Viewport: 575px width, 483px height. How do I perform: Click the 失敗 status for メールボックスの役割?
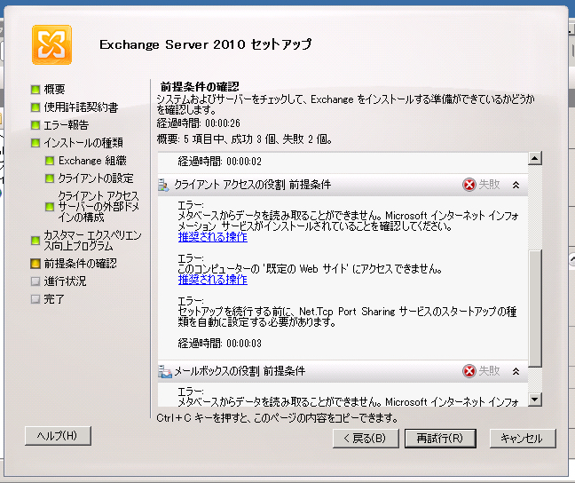(x=489, y=371)
